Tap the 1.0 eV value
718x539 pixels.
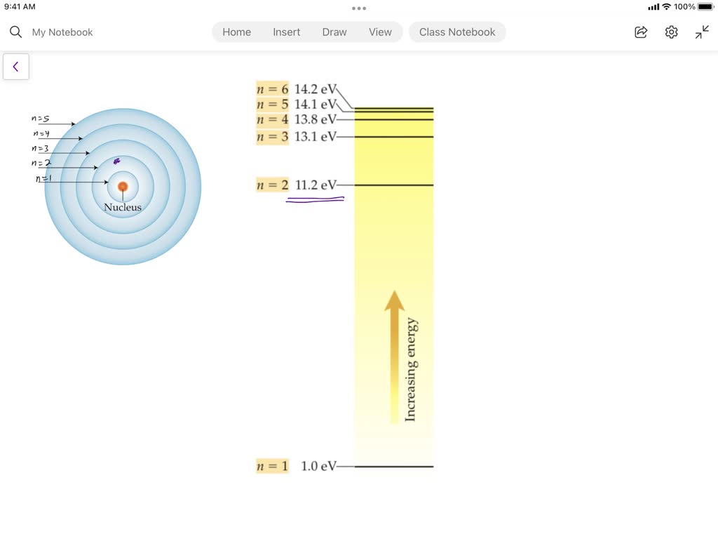pyautogui.click(x=319, y=466)
